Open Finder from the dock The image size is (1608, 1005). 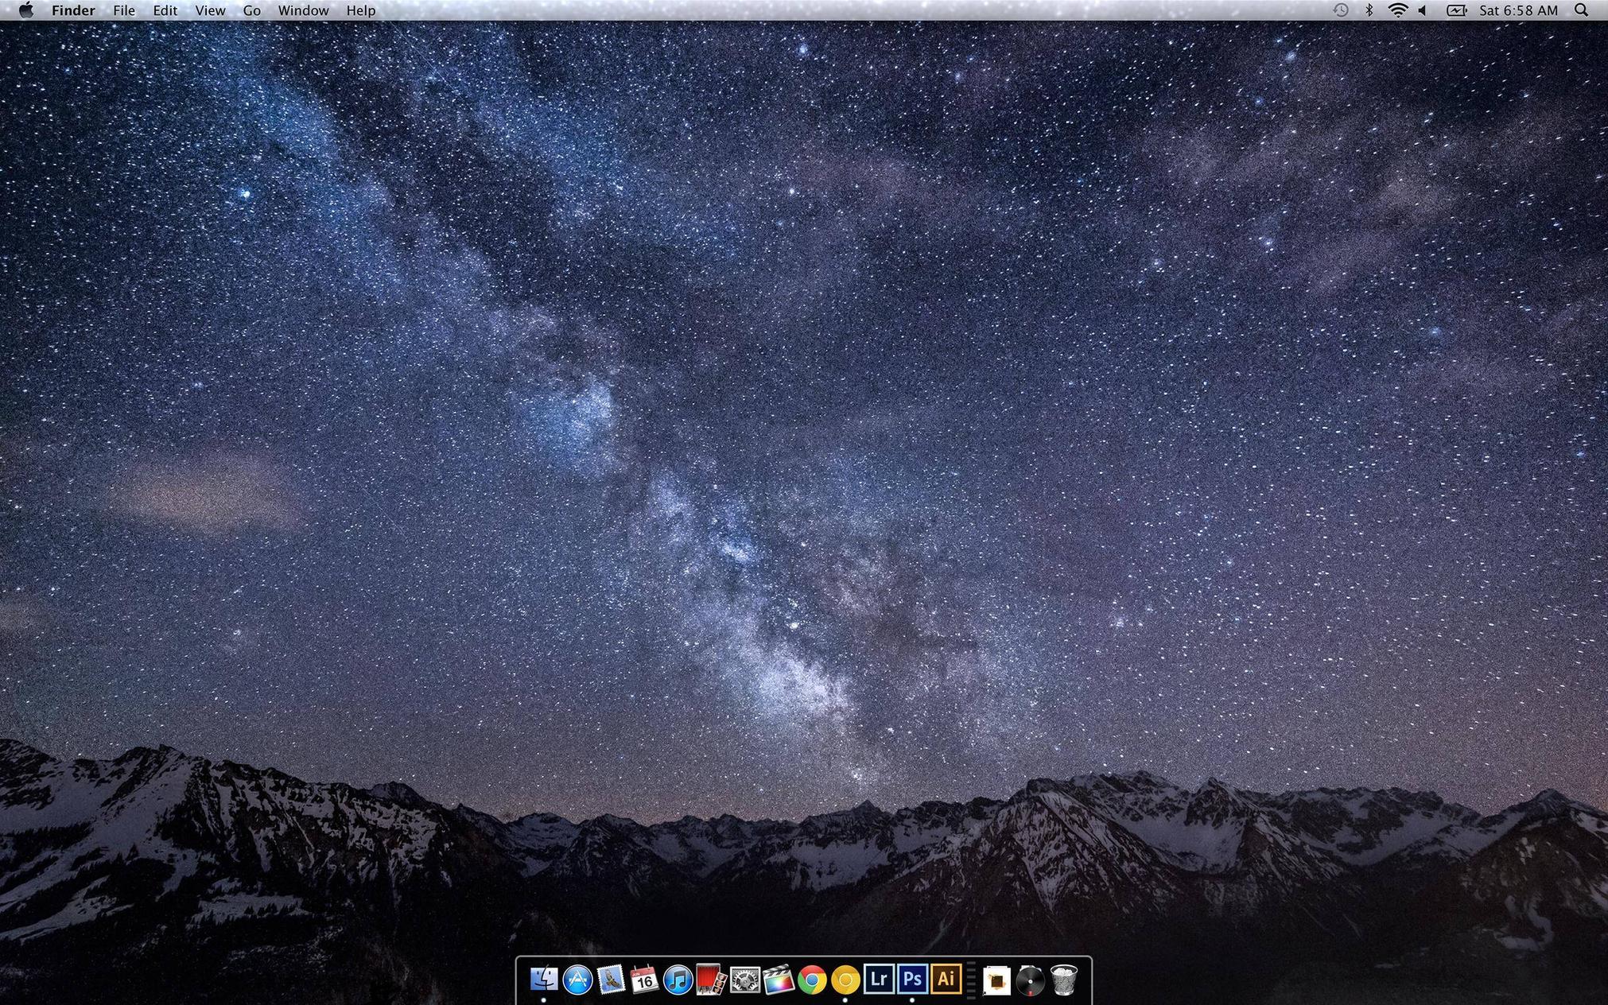coord(544,980)
